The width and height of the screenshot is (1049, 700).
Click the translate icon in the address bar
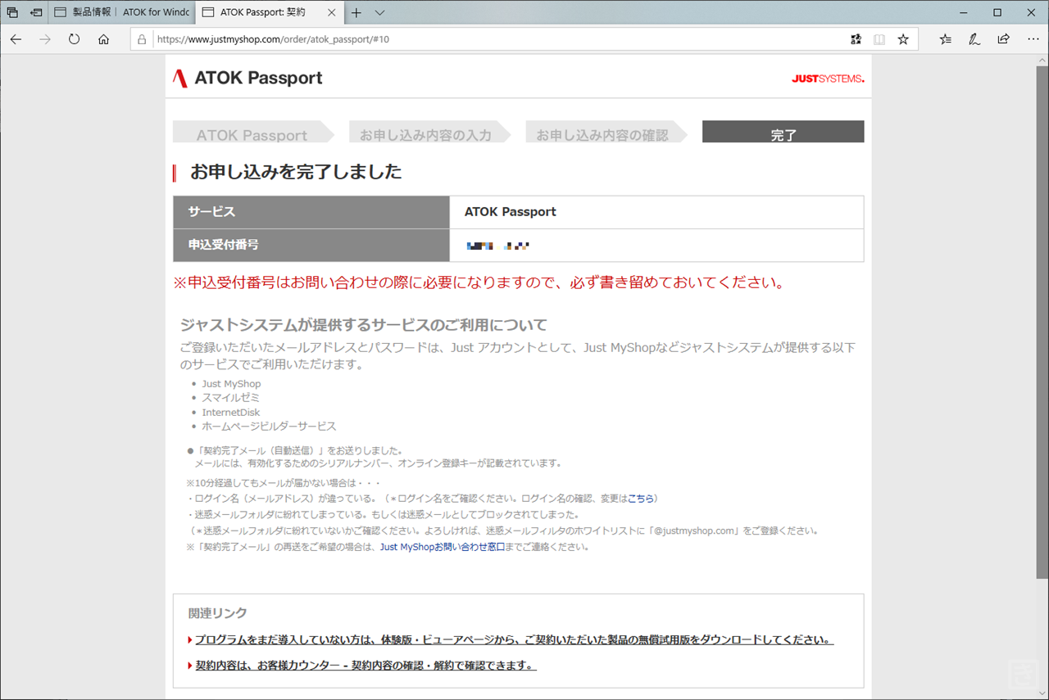(x=856, y=39)
